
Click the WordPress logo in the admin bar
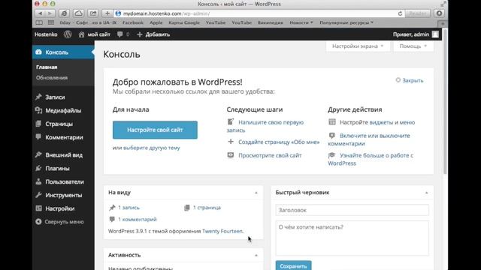tap(68, 34)
